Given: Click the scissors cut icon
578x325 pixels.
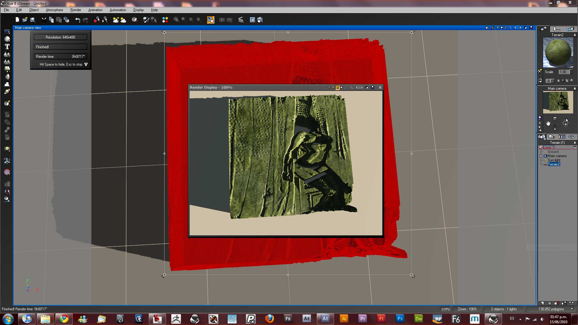Looking at the screenshot, I should (44, 20).
